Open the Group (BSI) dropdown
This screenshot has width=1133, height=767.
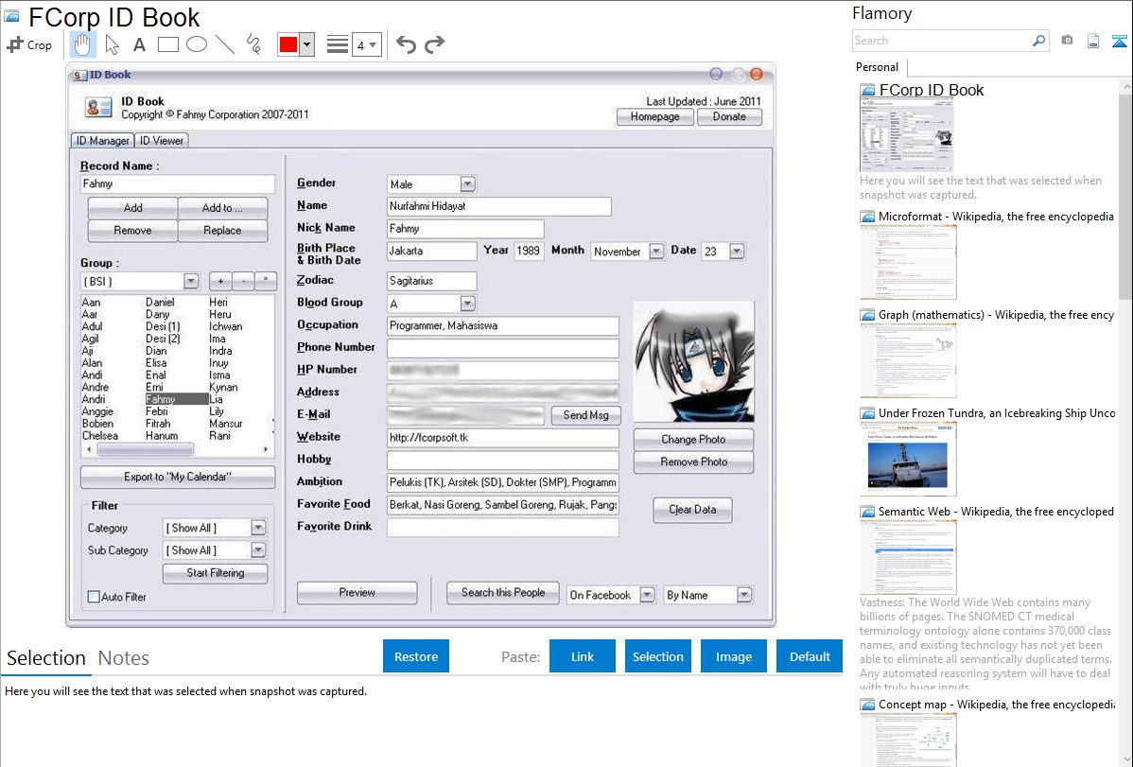(191, 281)
